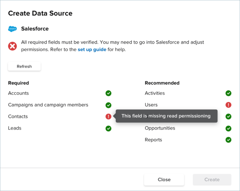Click green check icon beside Leads
Image resolution: width=240 pixels, height=191 pixels.
[x=108, y=129]
